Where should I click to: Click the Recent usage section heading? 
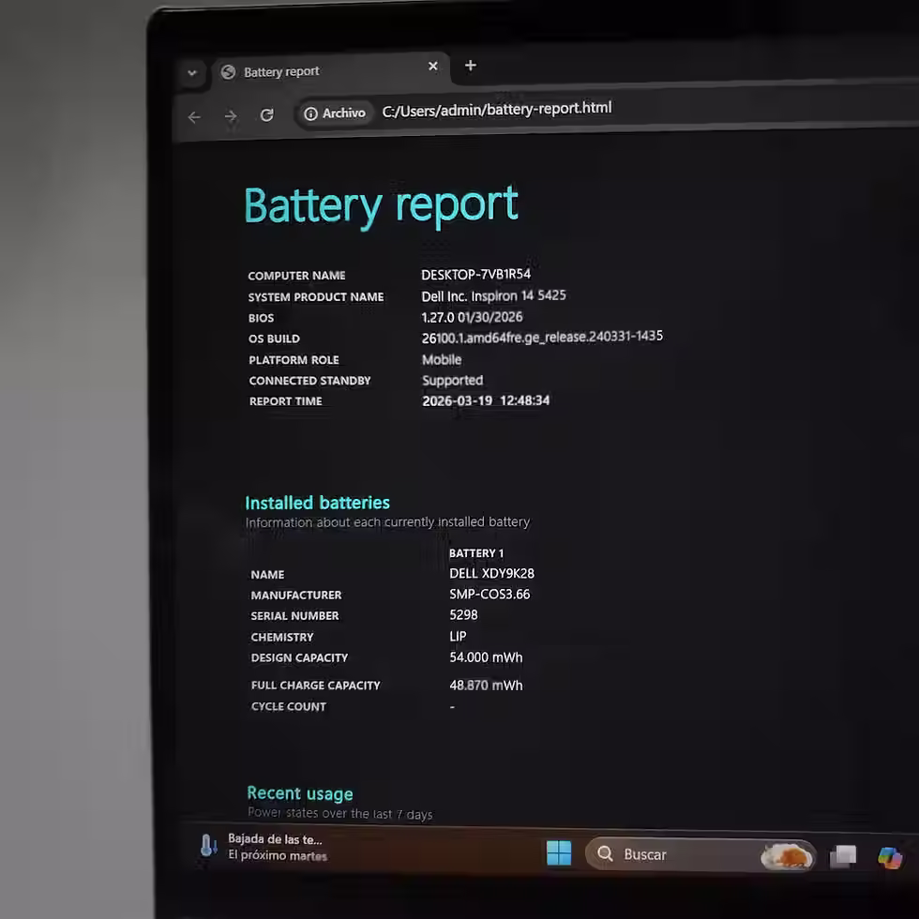(299, 793)
